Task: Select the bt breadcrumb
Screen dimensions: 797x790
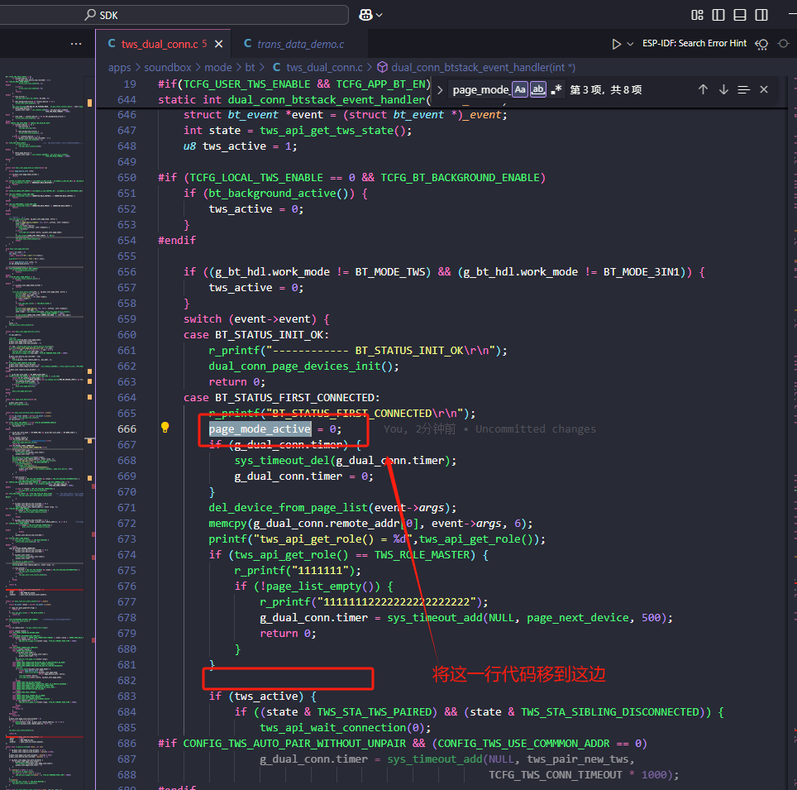Action: coord(250,68)
